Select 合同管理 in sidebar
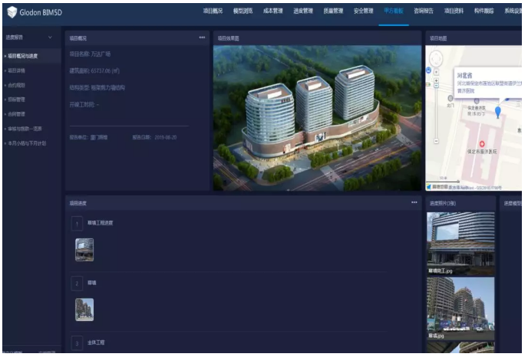Screen dimensions: 528x357 click(16, 114)
